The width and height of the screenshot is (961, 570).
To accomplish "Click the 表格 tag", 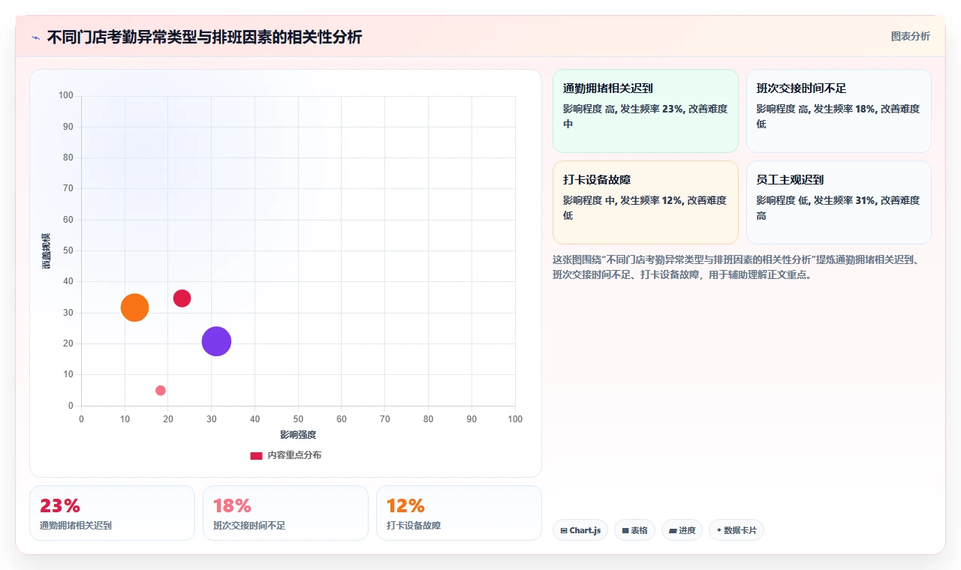I will 634,530.
